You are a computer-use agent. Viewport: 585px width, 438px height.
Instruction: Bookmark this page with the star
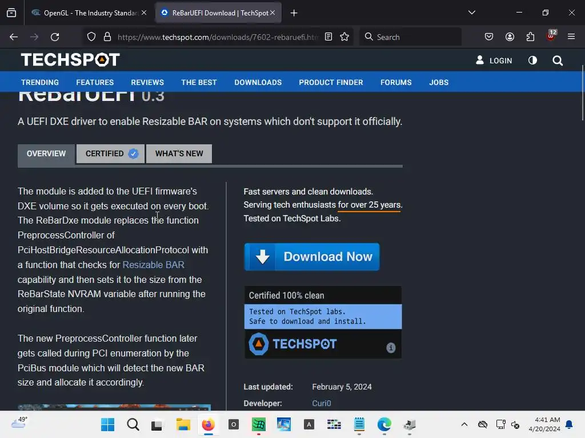pos(344,36)
